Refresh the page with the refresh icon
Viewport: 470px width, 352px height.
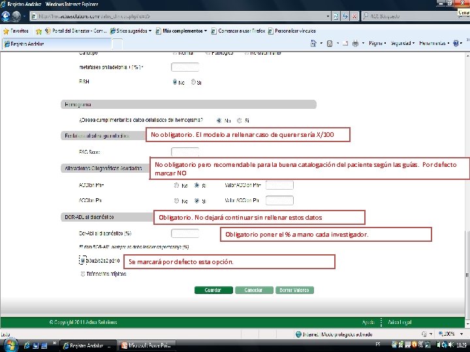click(345, 16)
